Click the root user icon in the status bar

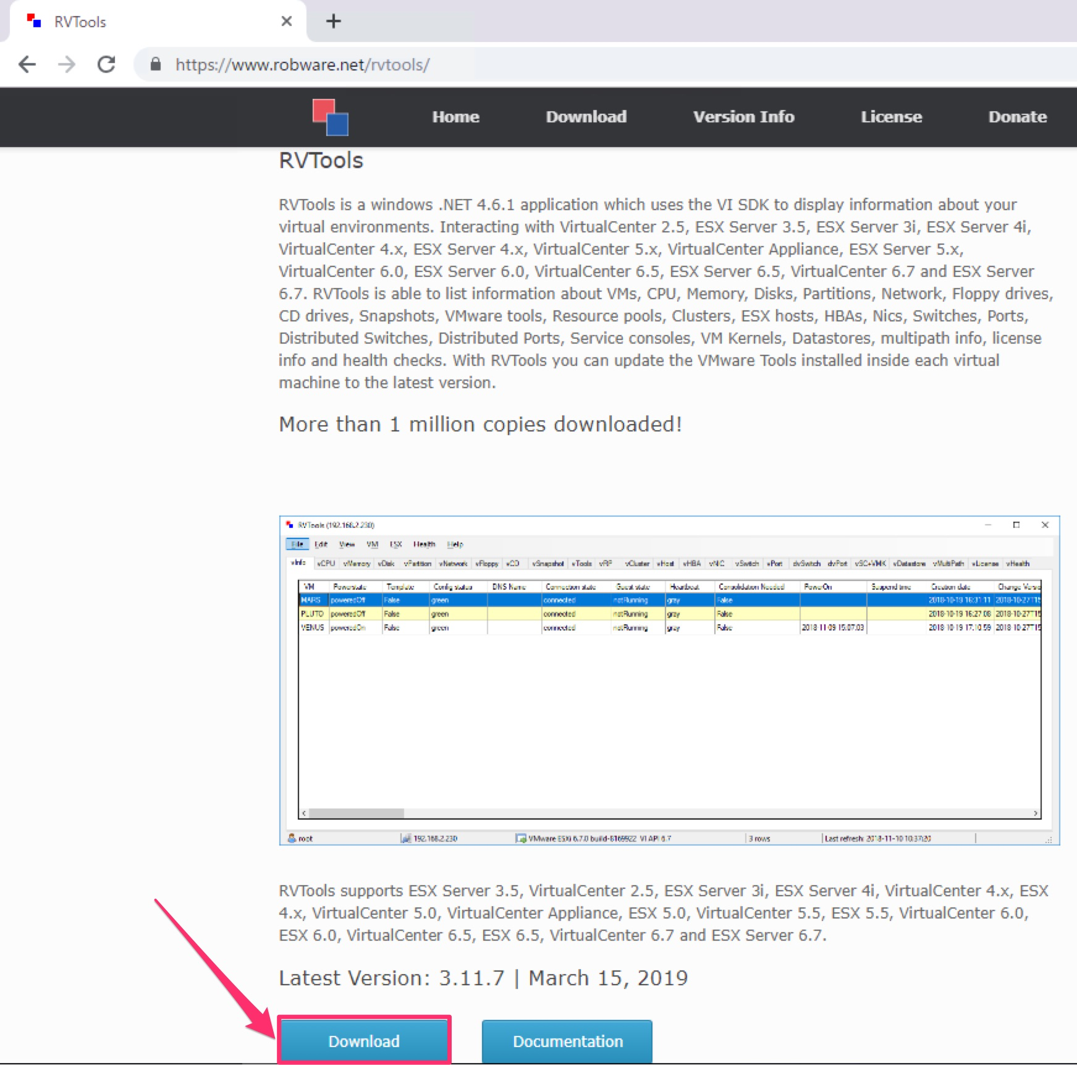[x=290, y=838]
